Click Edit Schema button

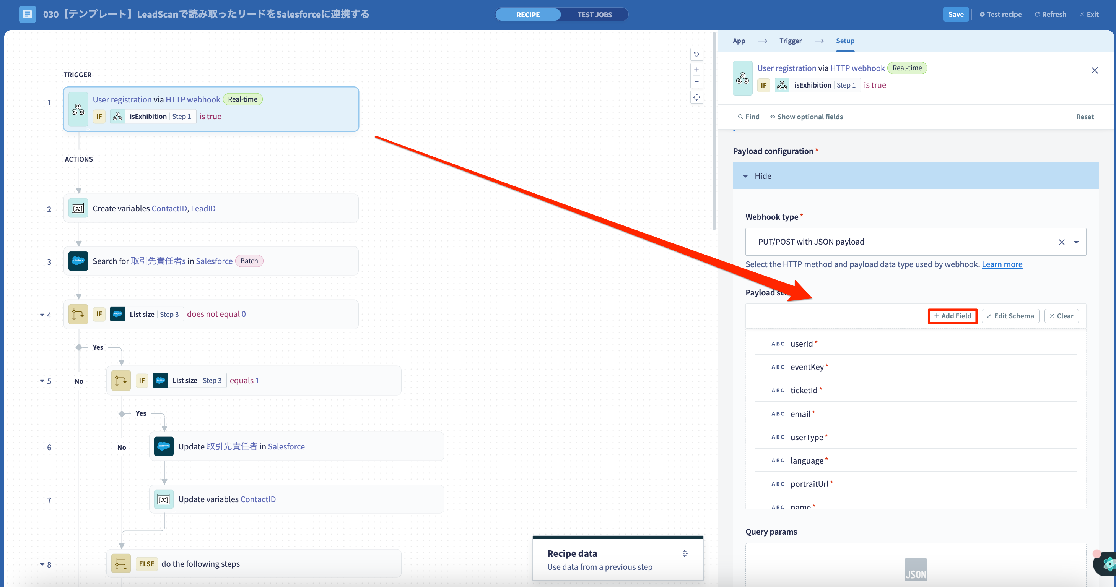(1010, 316)
